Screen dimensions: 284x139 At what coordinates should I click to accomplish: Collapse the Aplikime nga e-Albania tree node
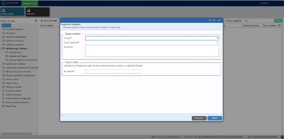pyautogui.click(x=1, y=49)
